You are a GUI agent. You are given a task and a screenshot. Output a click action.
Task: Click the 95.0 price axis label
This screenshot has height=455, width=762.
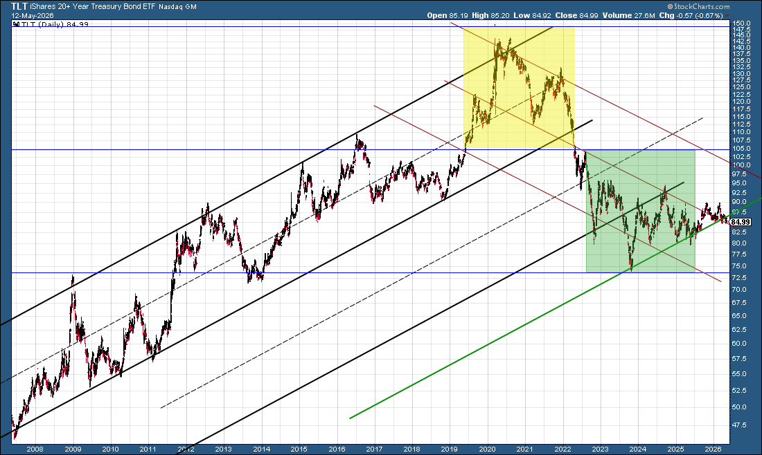(740, 183)
